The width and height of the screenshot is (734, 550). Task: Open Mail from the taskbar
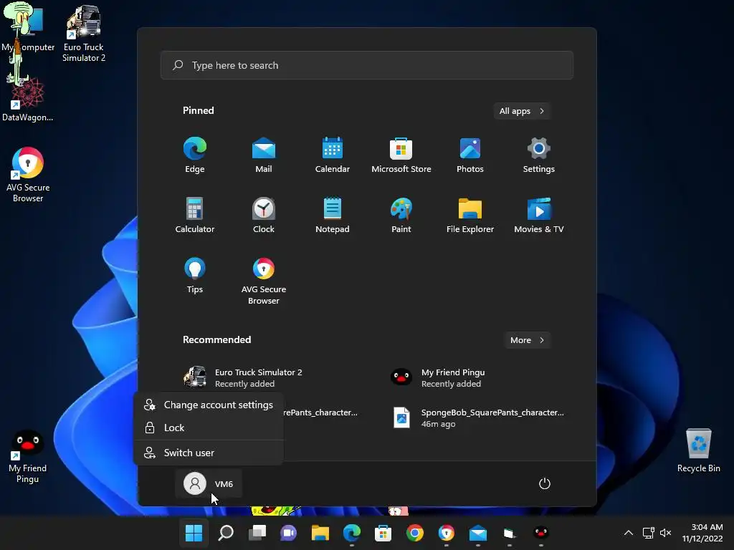(478, 533)
